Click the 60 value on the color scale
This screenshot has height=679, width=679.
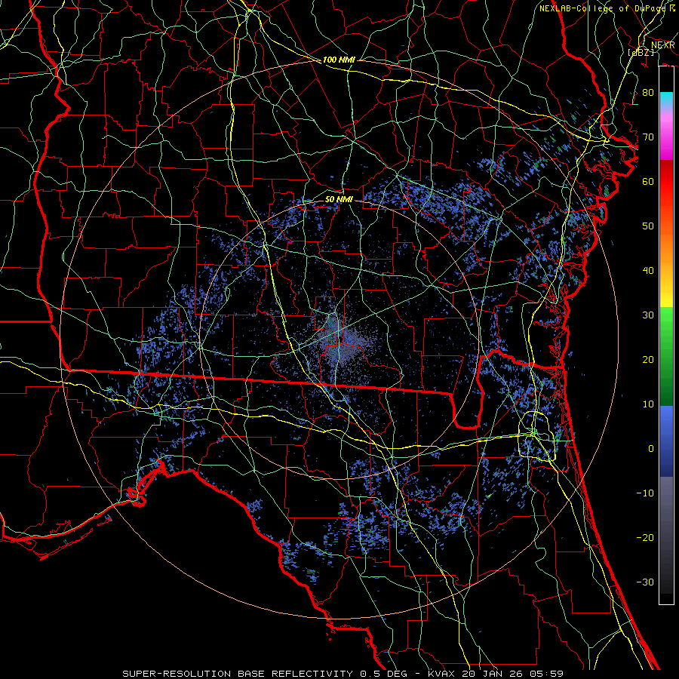click(x=648, y=181)
